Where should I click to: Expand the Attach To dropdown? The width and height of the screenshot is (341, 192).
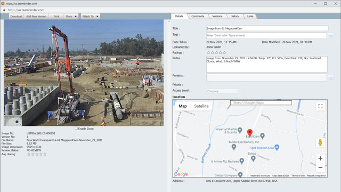(x=90, y=17)
